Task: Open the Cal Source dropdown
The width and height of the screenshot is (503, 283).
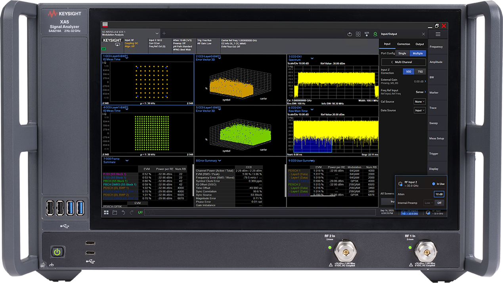Action: (419, 102)
